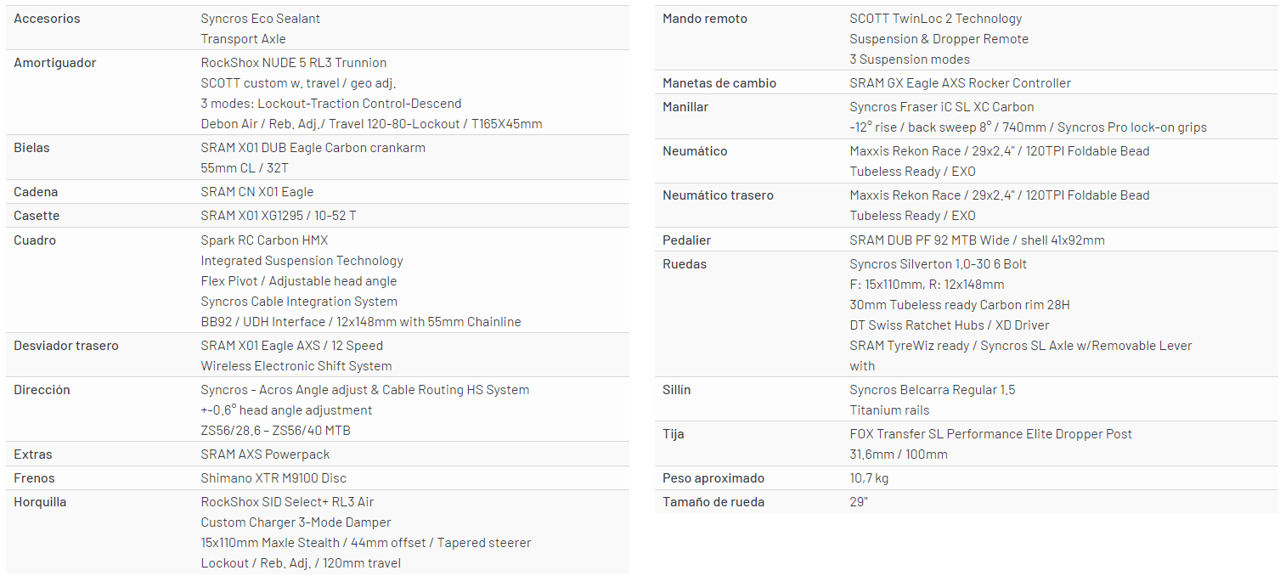Click the SRAM AXS Powerpack value
Viewport: 1280px width, 576px height.
tap(265, 455)
